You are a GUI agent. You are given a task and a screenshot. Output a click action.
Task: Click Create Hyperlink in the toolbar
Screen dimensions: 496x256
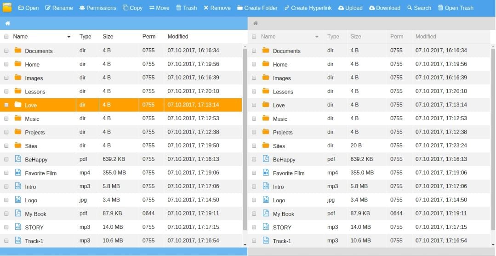308,8
